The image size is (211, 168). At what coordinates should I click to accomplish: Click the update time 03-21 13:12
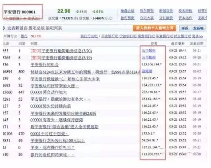(178, 58)
